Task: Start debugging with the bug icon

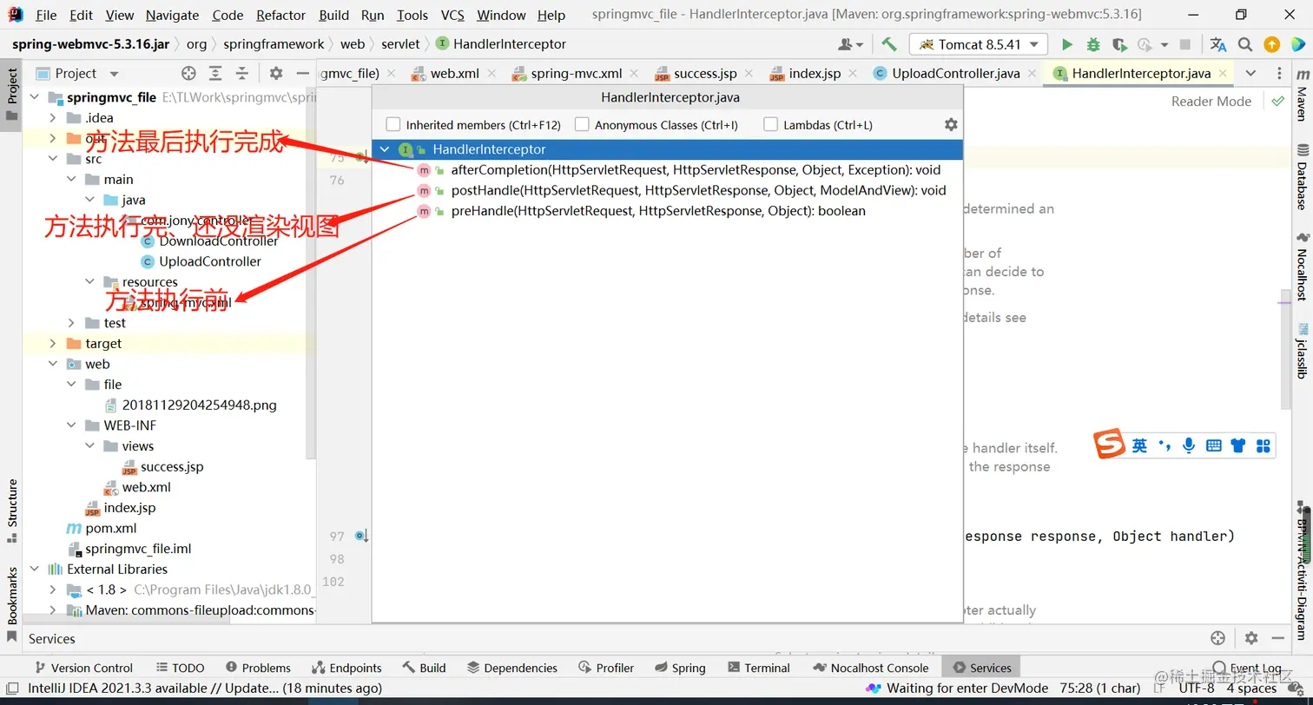Action: point(1093,44)
